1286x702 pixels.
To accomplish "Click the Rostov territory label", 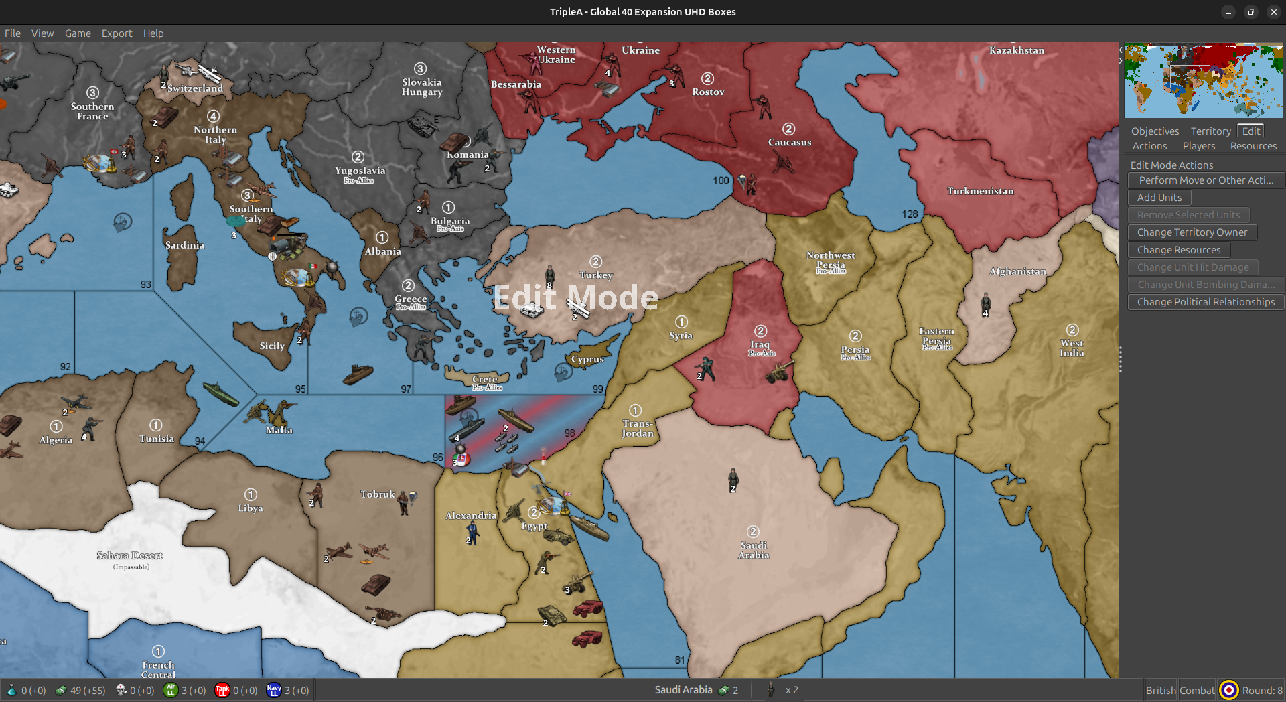I will click(708, 92).
